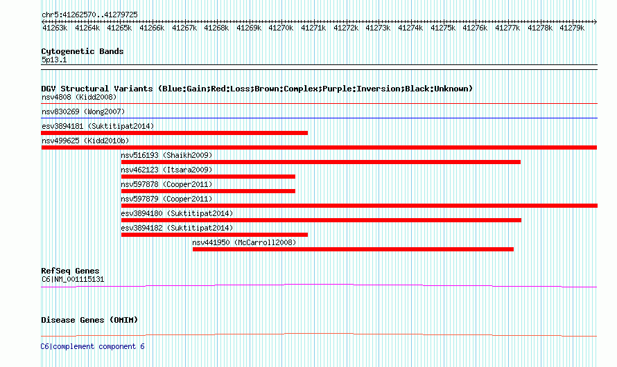Click the 41272k ruler tick label
This screenshot has width=617, height=367.
346,28
